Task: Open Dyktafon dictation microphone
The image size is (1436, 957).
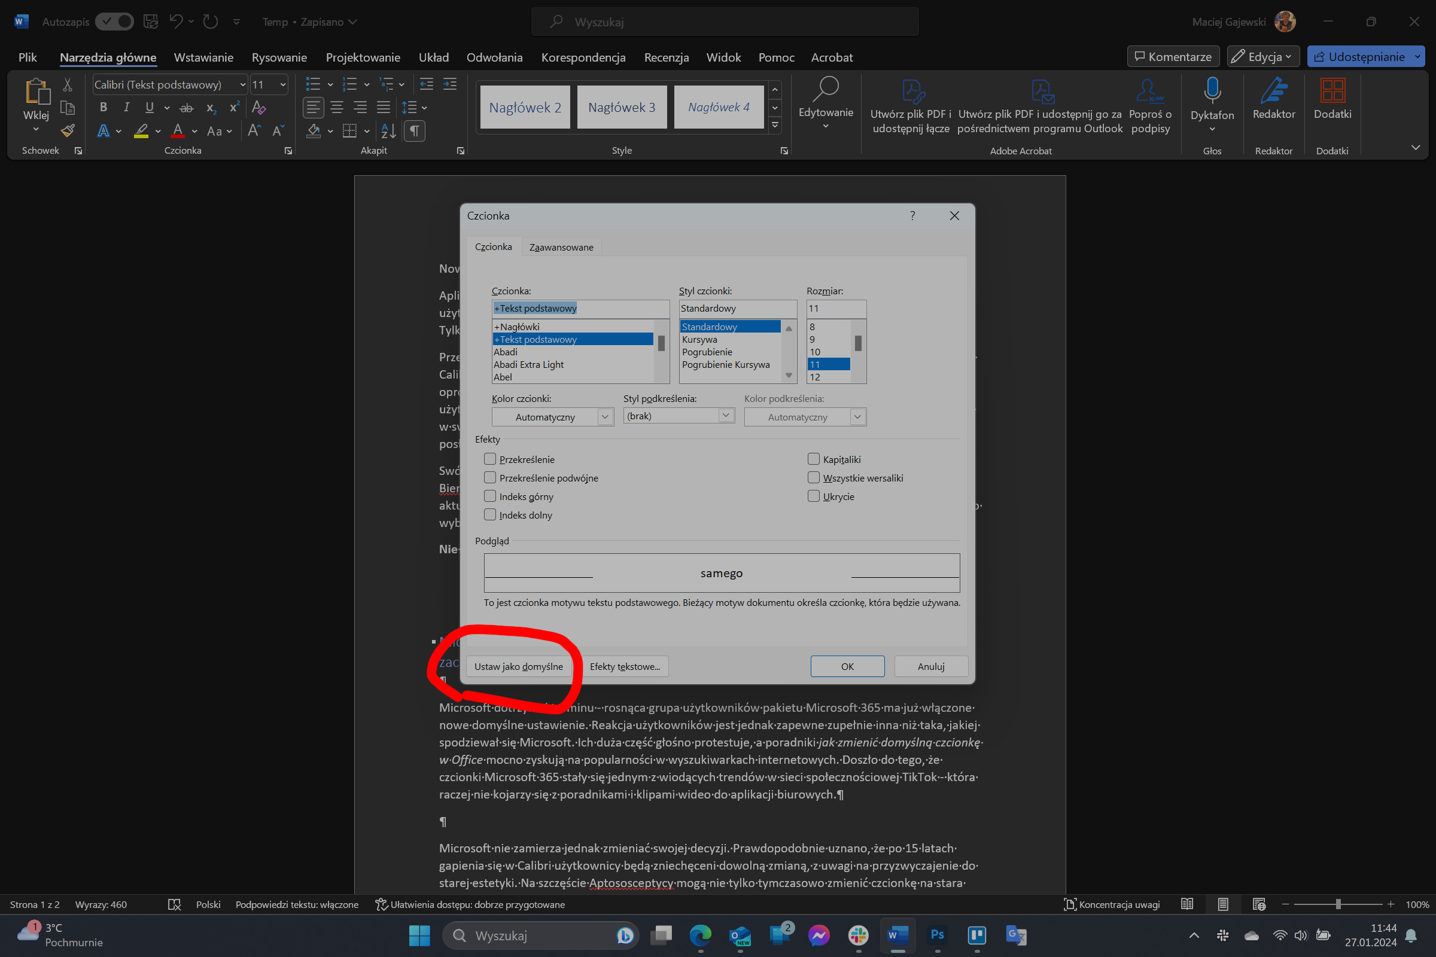Action: click(1212, 92)
